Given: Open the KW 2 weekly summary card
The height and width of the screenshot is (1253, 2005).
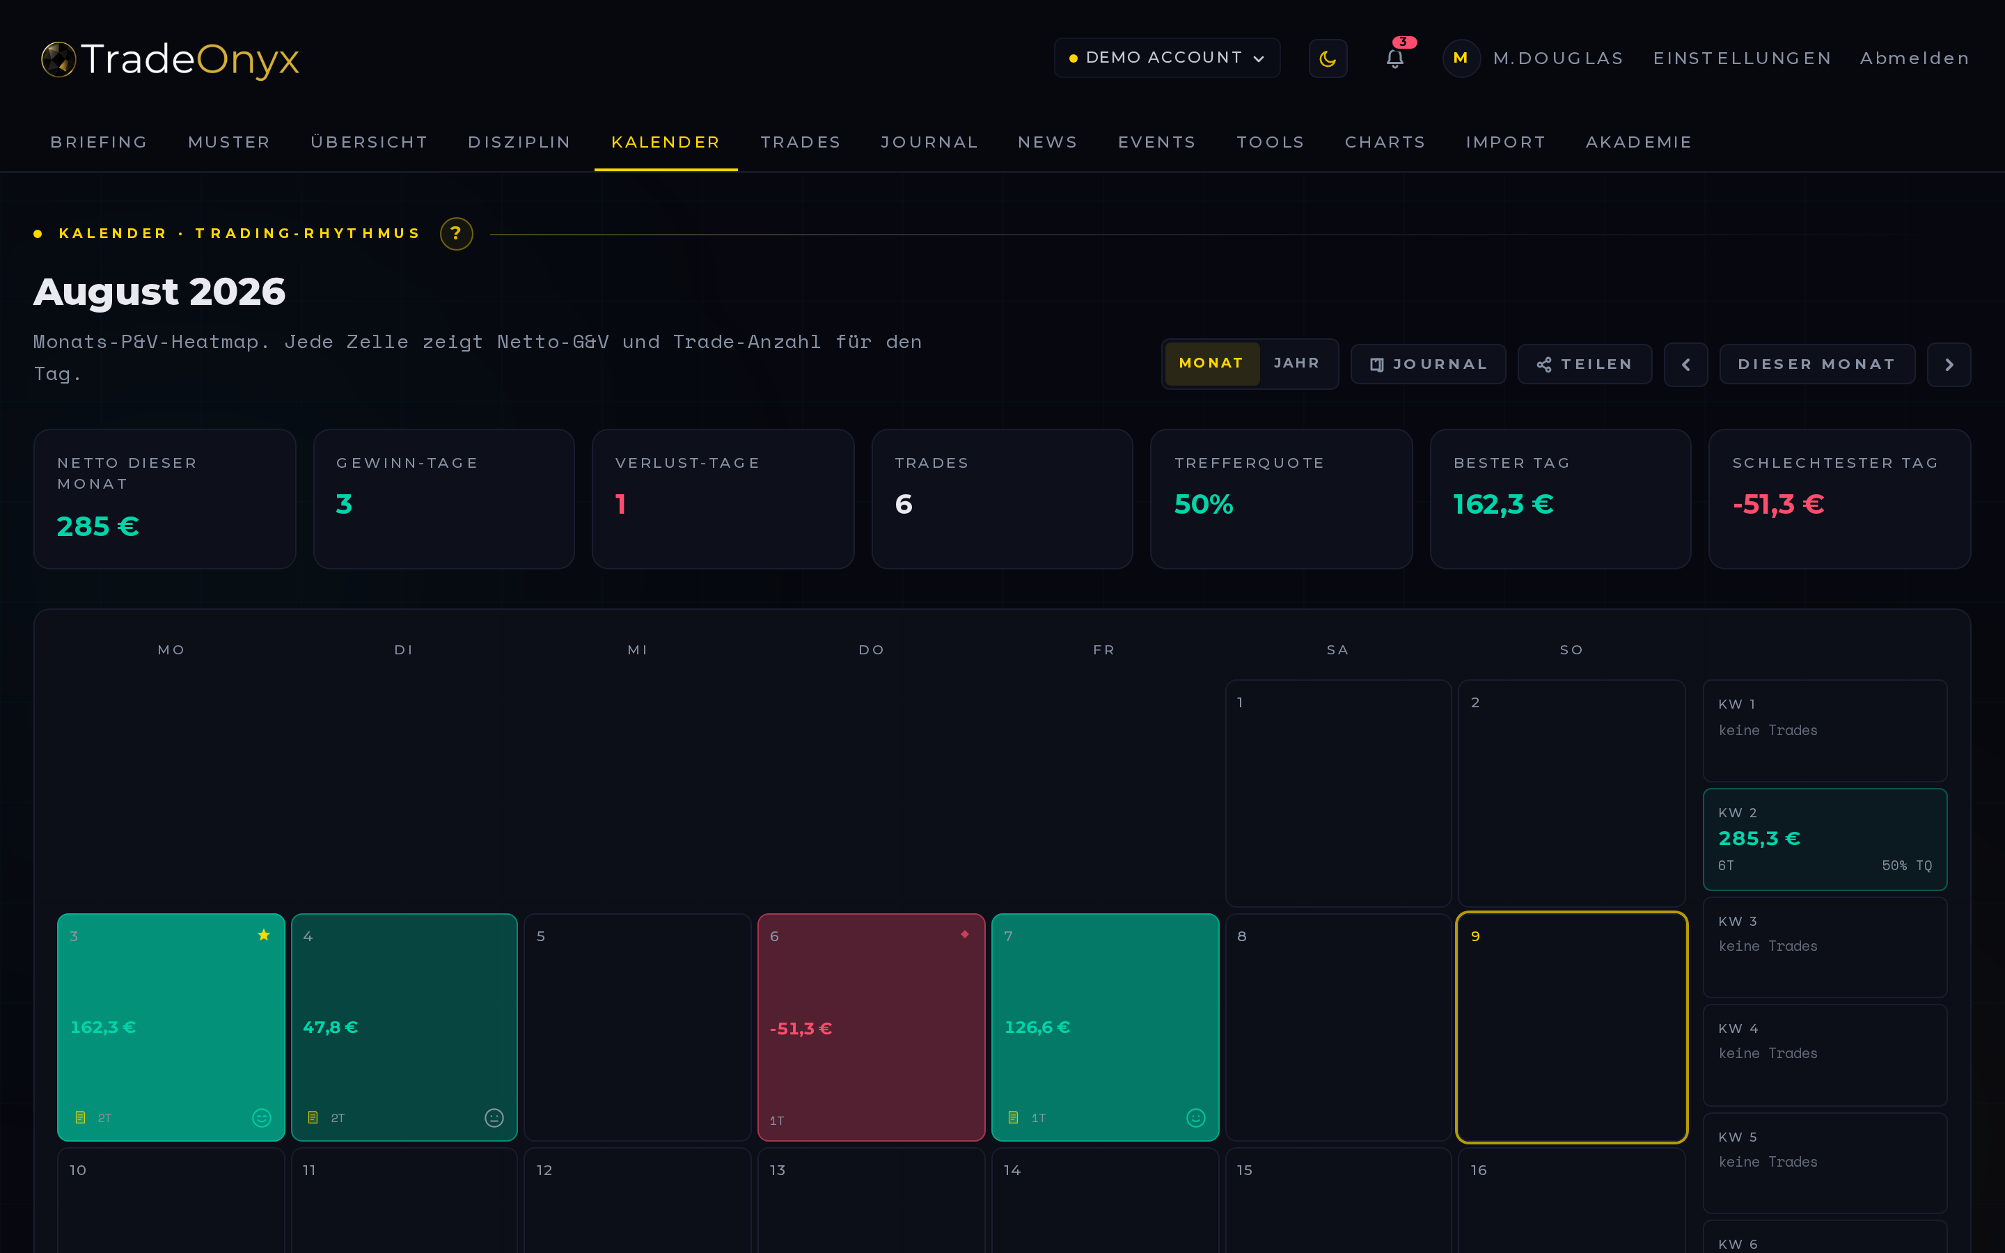Looking at the screenshot, I should [1825, 839].
